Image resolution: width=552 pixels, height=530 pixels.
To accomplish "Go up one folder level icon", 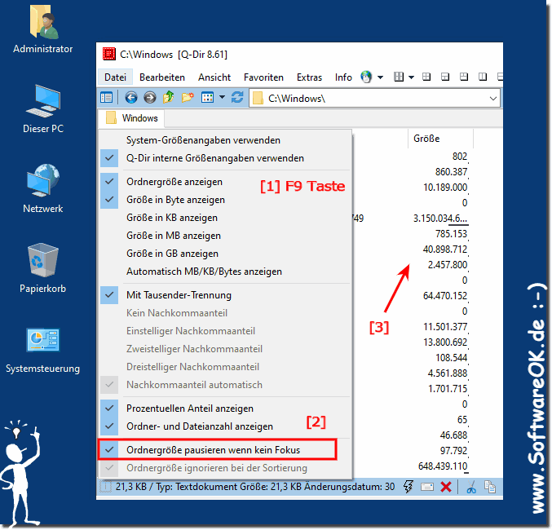I will click(168, 97).
